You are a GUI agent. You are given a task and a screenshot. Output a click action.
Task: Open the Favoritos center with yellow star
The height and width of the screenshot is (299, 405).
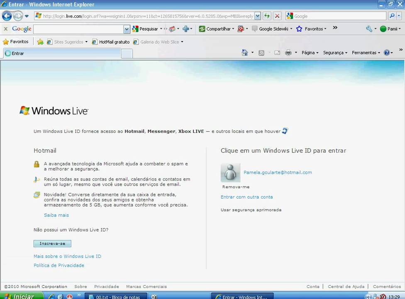tap(15, 42)
